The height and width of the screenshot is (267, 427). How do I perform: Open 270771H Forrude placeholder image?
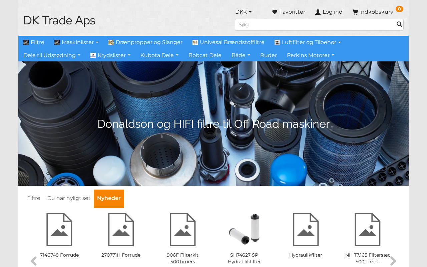[x=121, y=230]
